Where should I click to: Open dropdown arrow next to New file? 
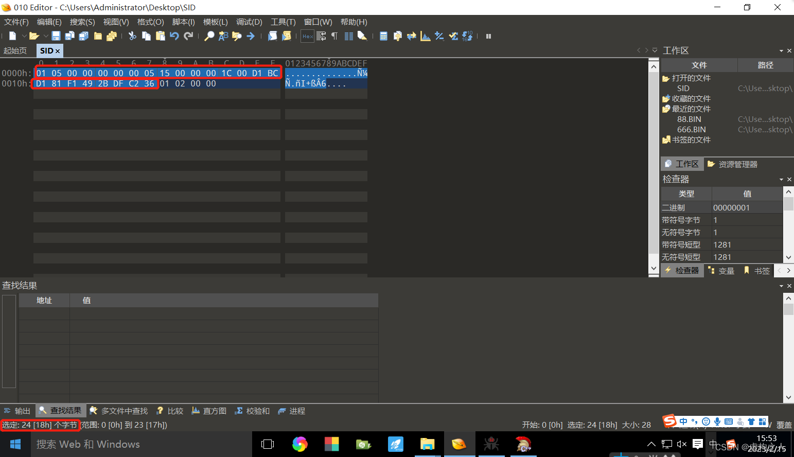click(24, 36)
